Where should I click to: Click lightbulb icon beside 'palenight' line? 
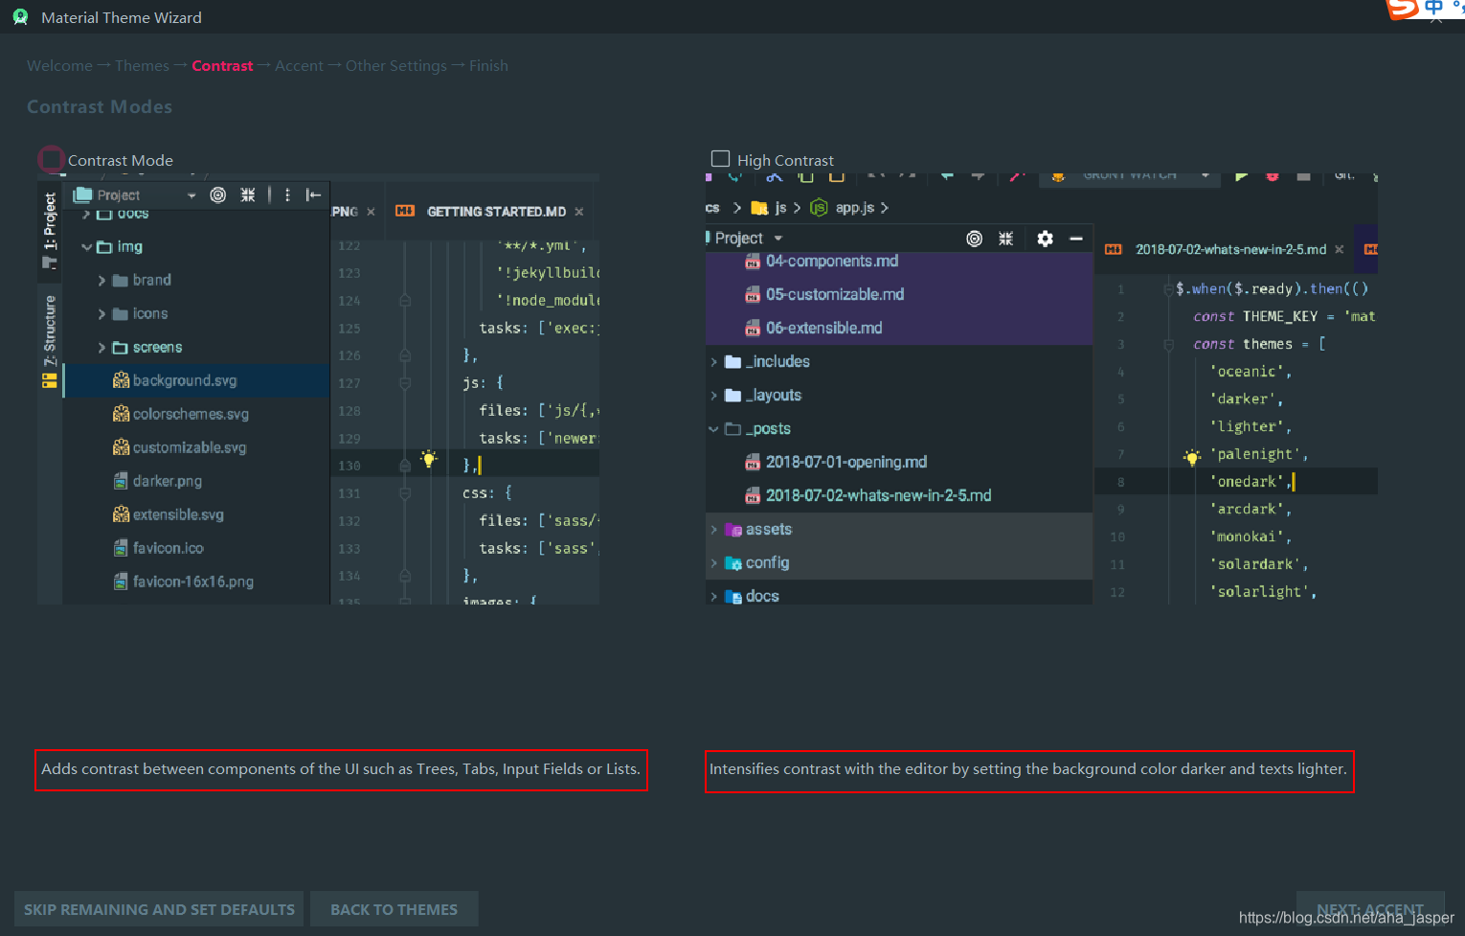point(1192,457)
